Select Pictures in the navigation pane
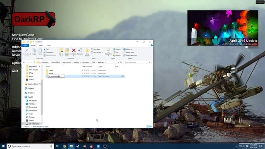265x149 pixels. (x=30, y=117)
